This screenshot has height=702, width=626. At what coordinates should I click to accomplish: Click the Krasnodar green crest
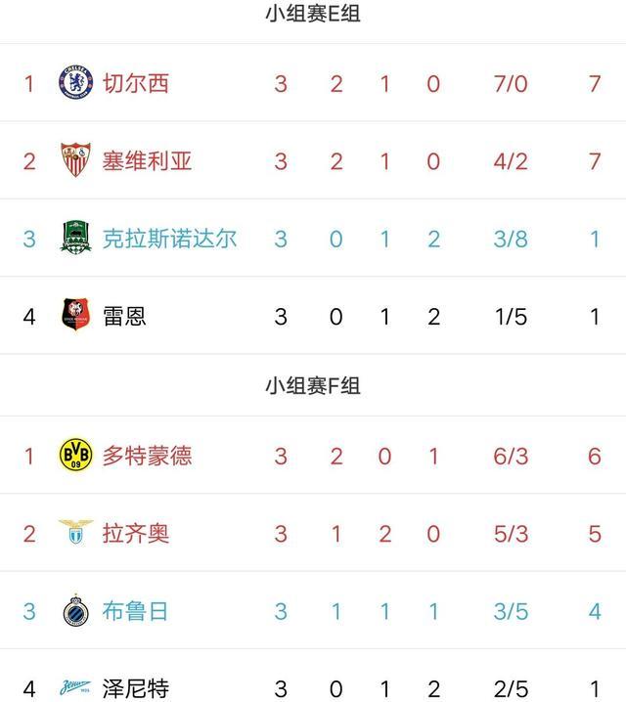pos(75,237)
